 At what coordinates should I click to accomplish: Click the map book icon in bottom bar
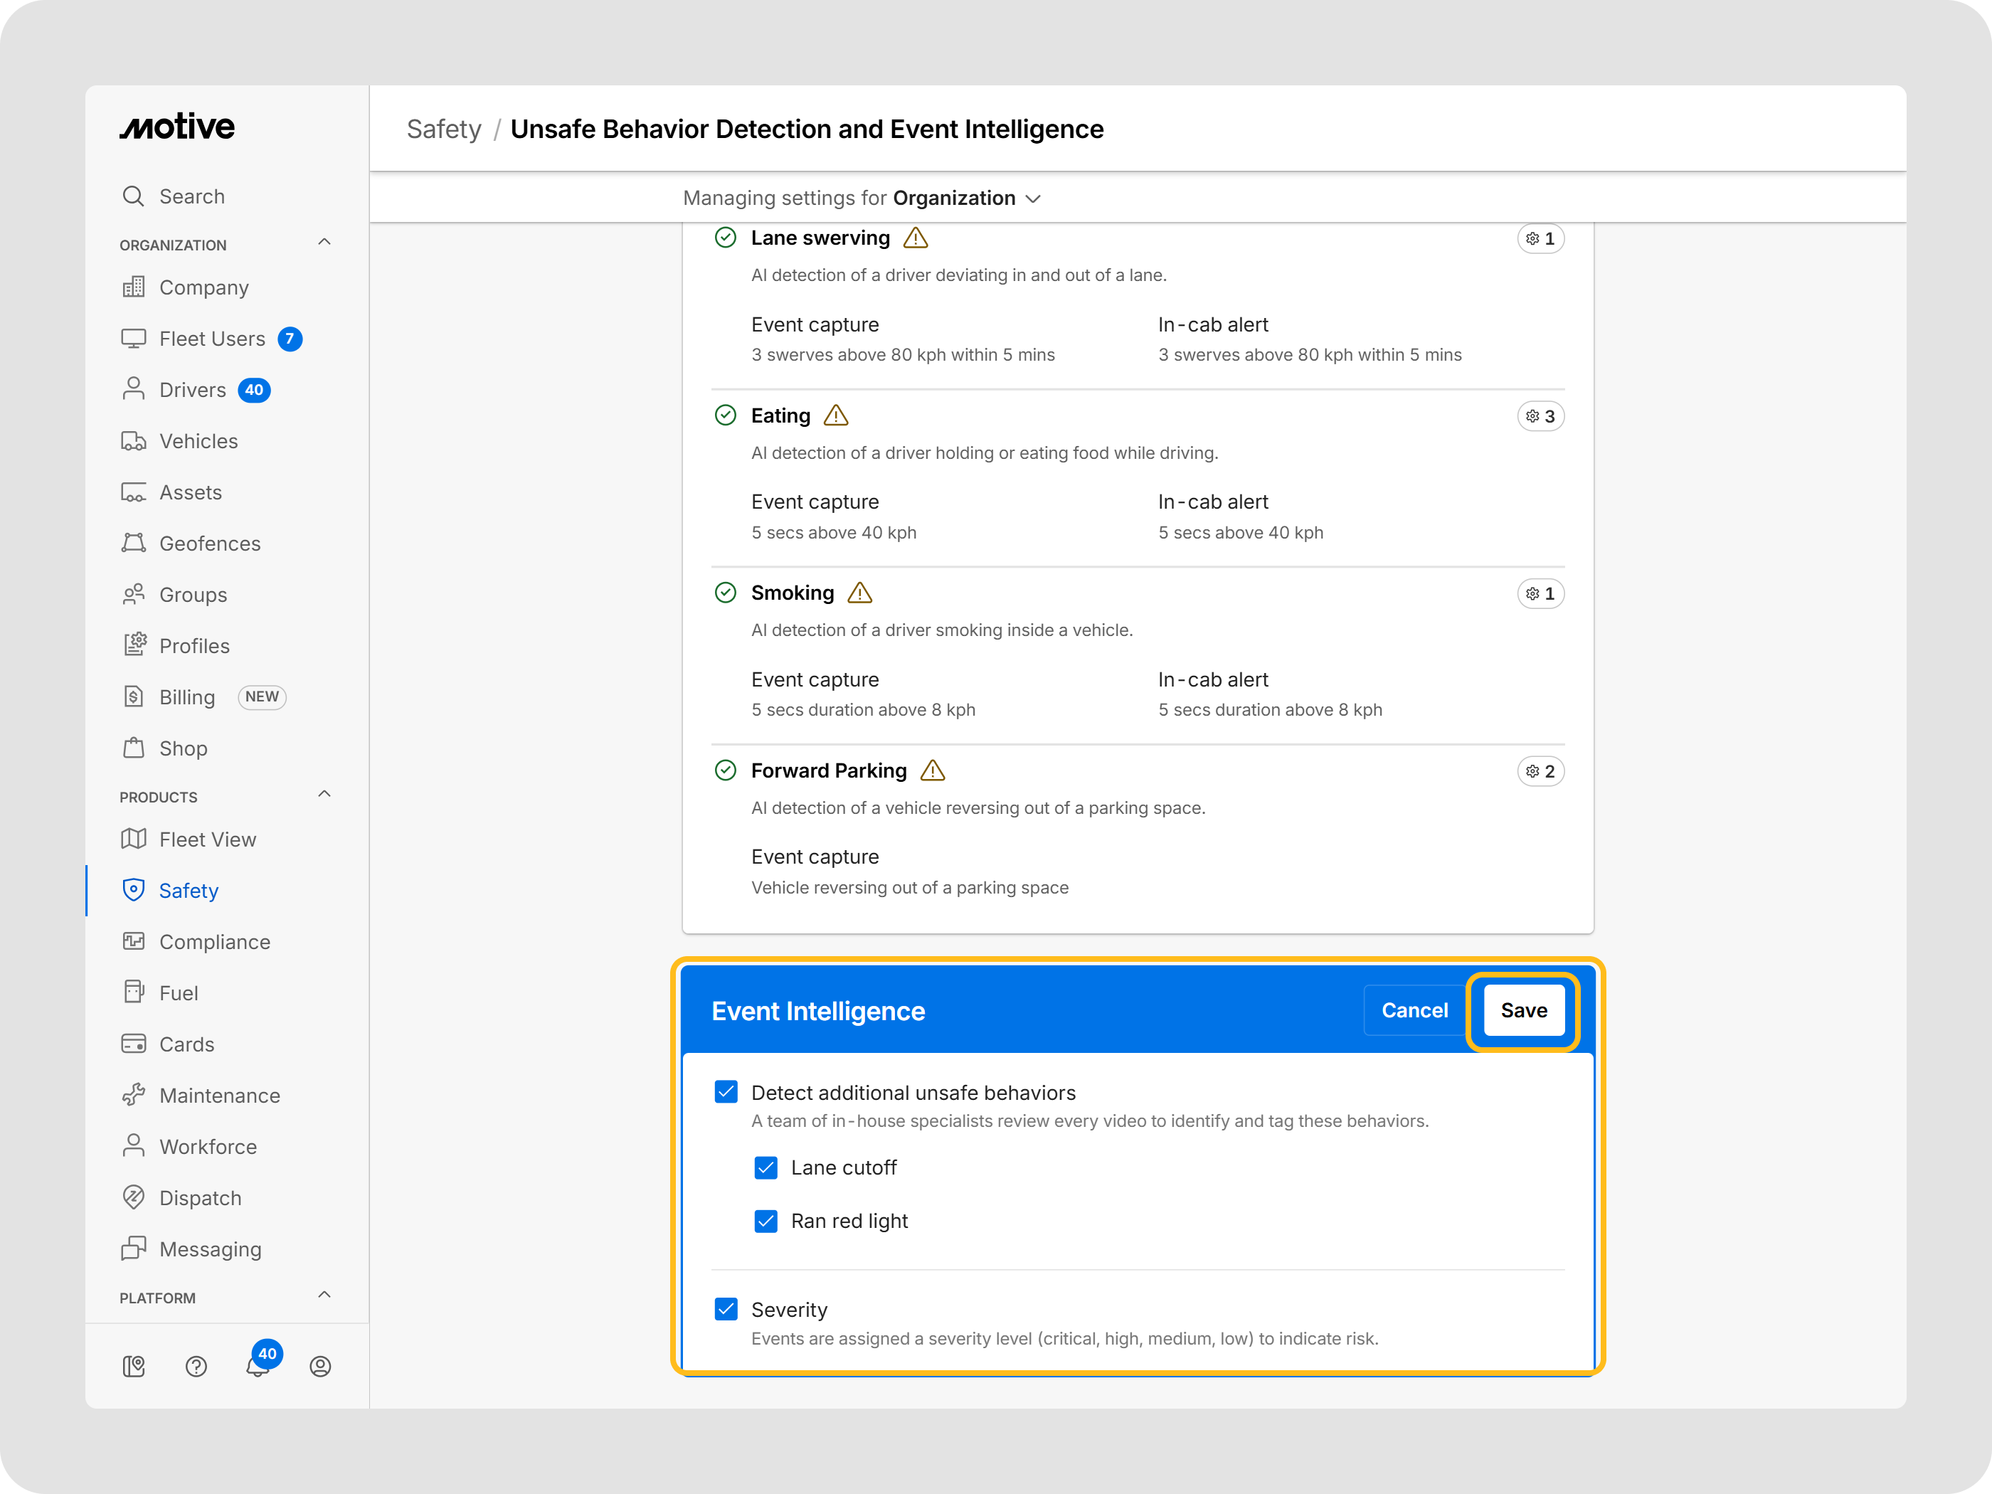click(133, 1366)
